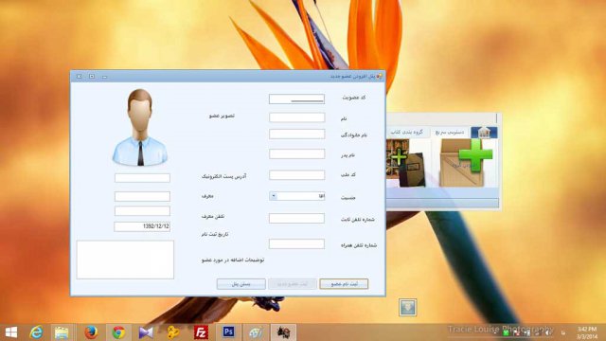
Task: Select the father's name (نام پدر) field
Action: (x=296, y=153)
